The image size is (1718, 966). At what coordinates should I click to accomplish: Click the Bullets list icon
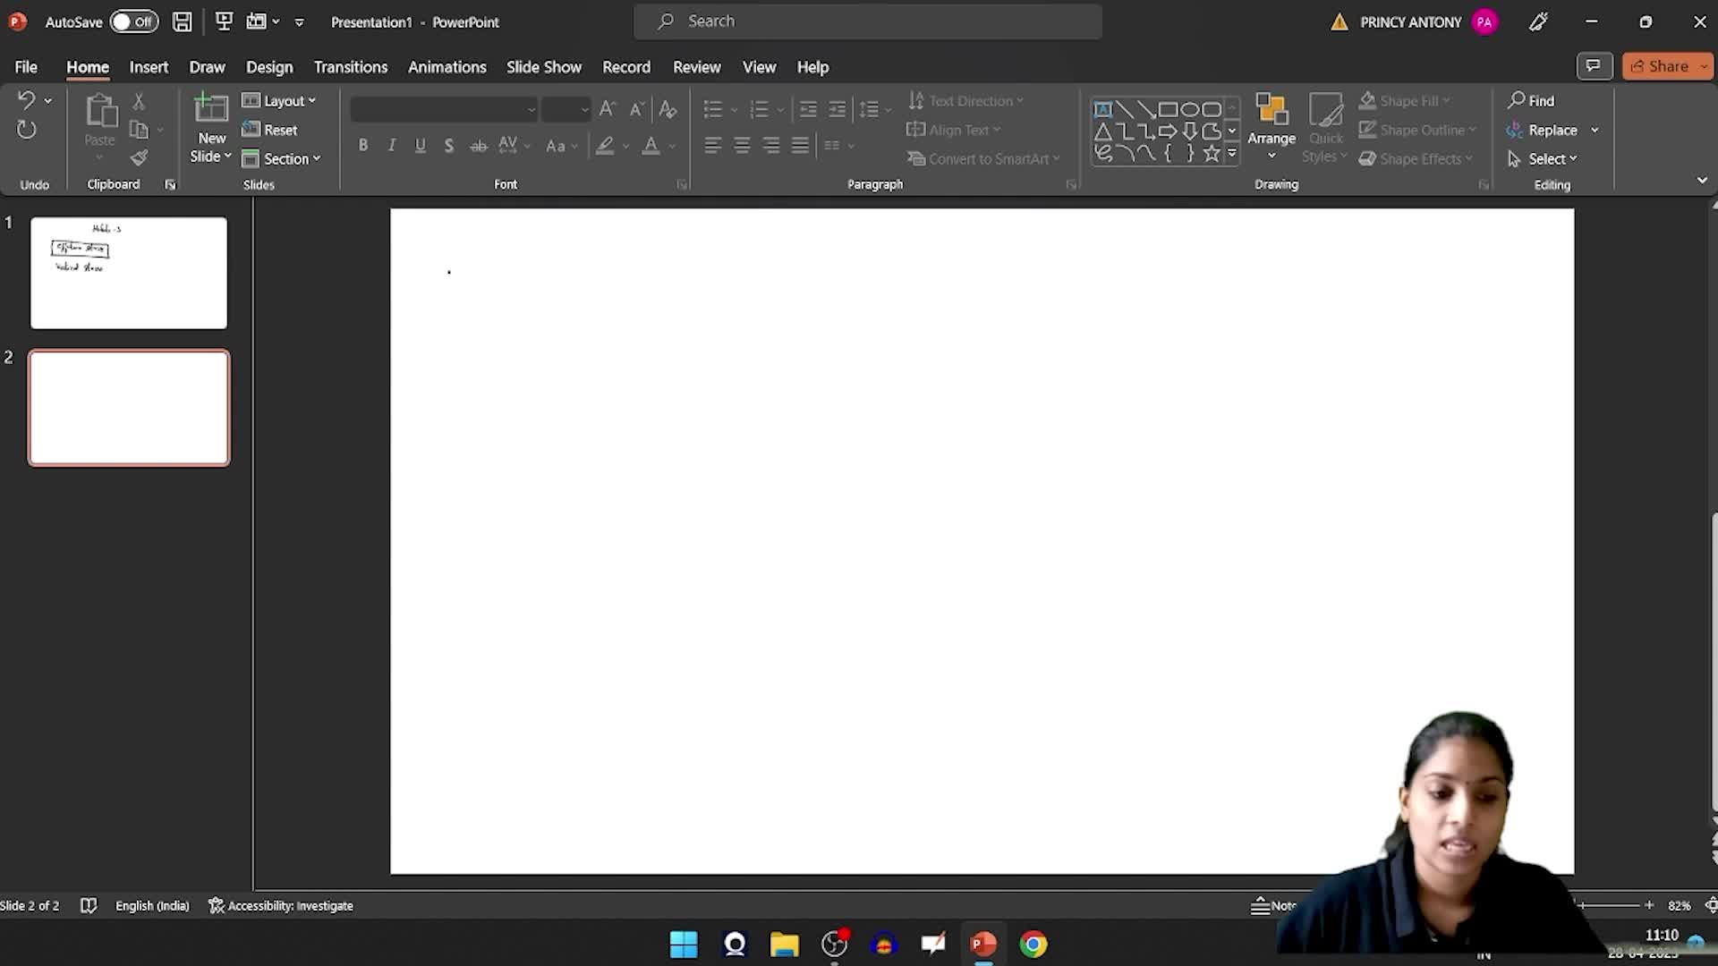coord(712,109)
